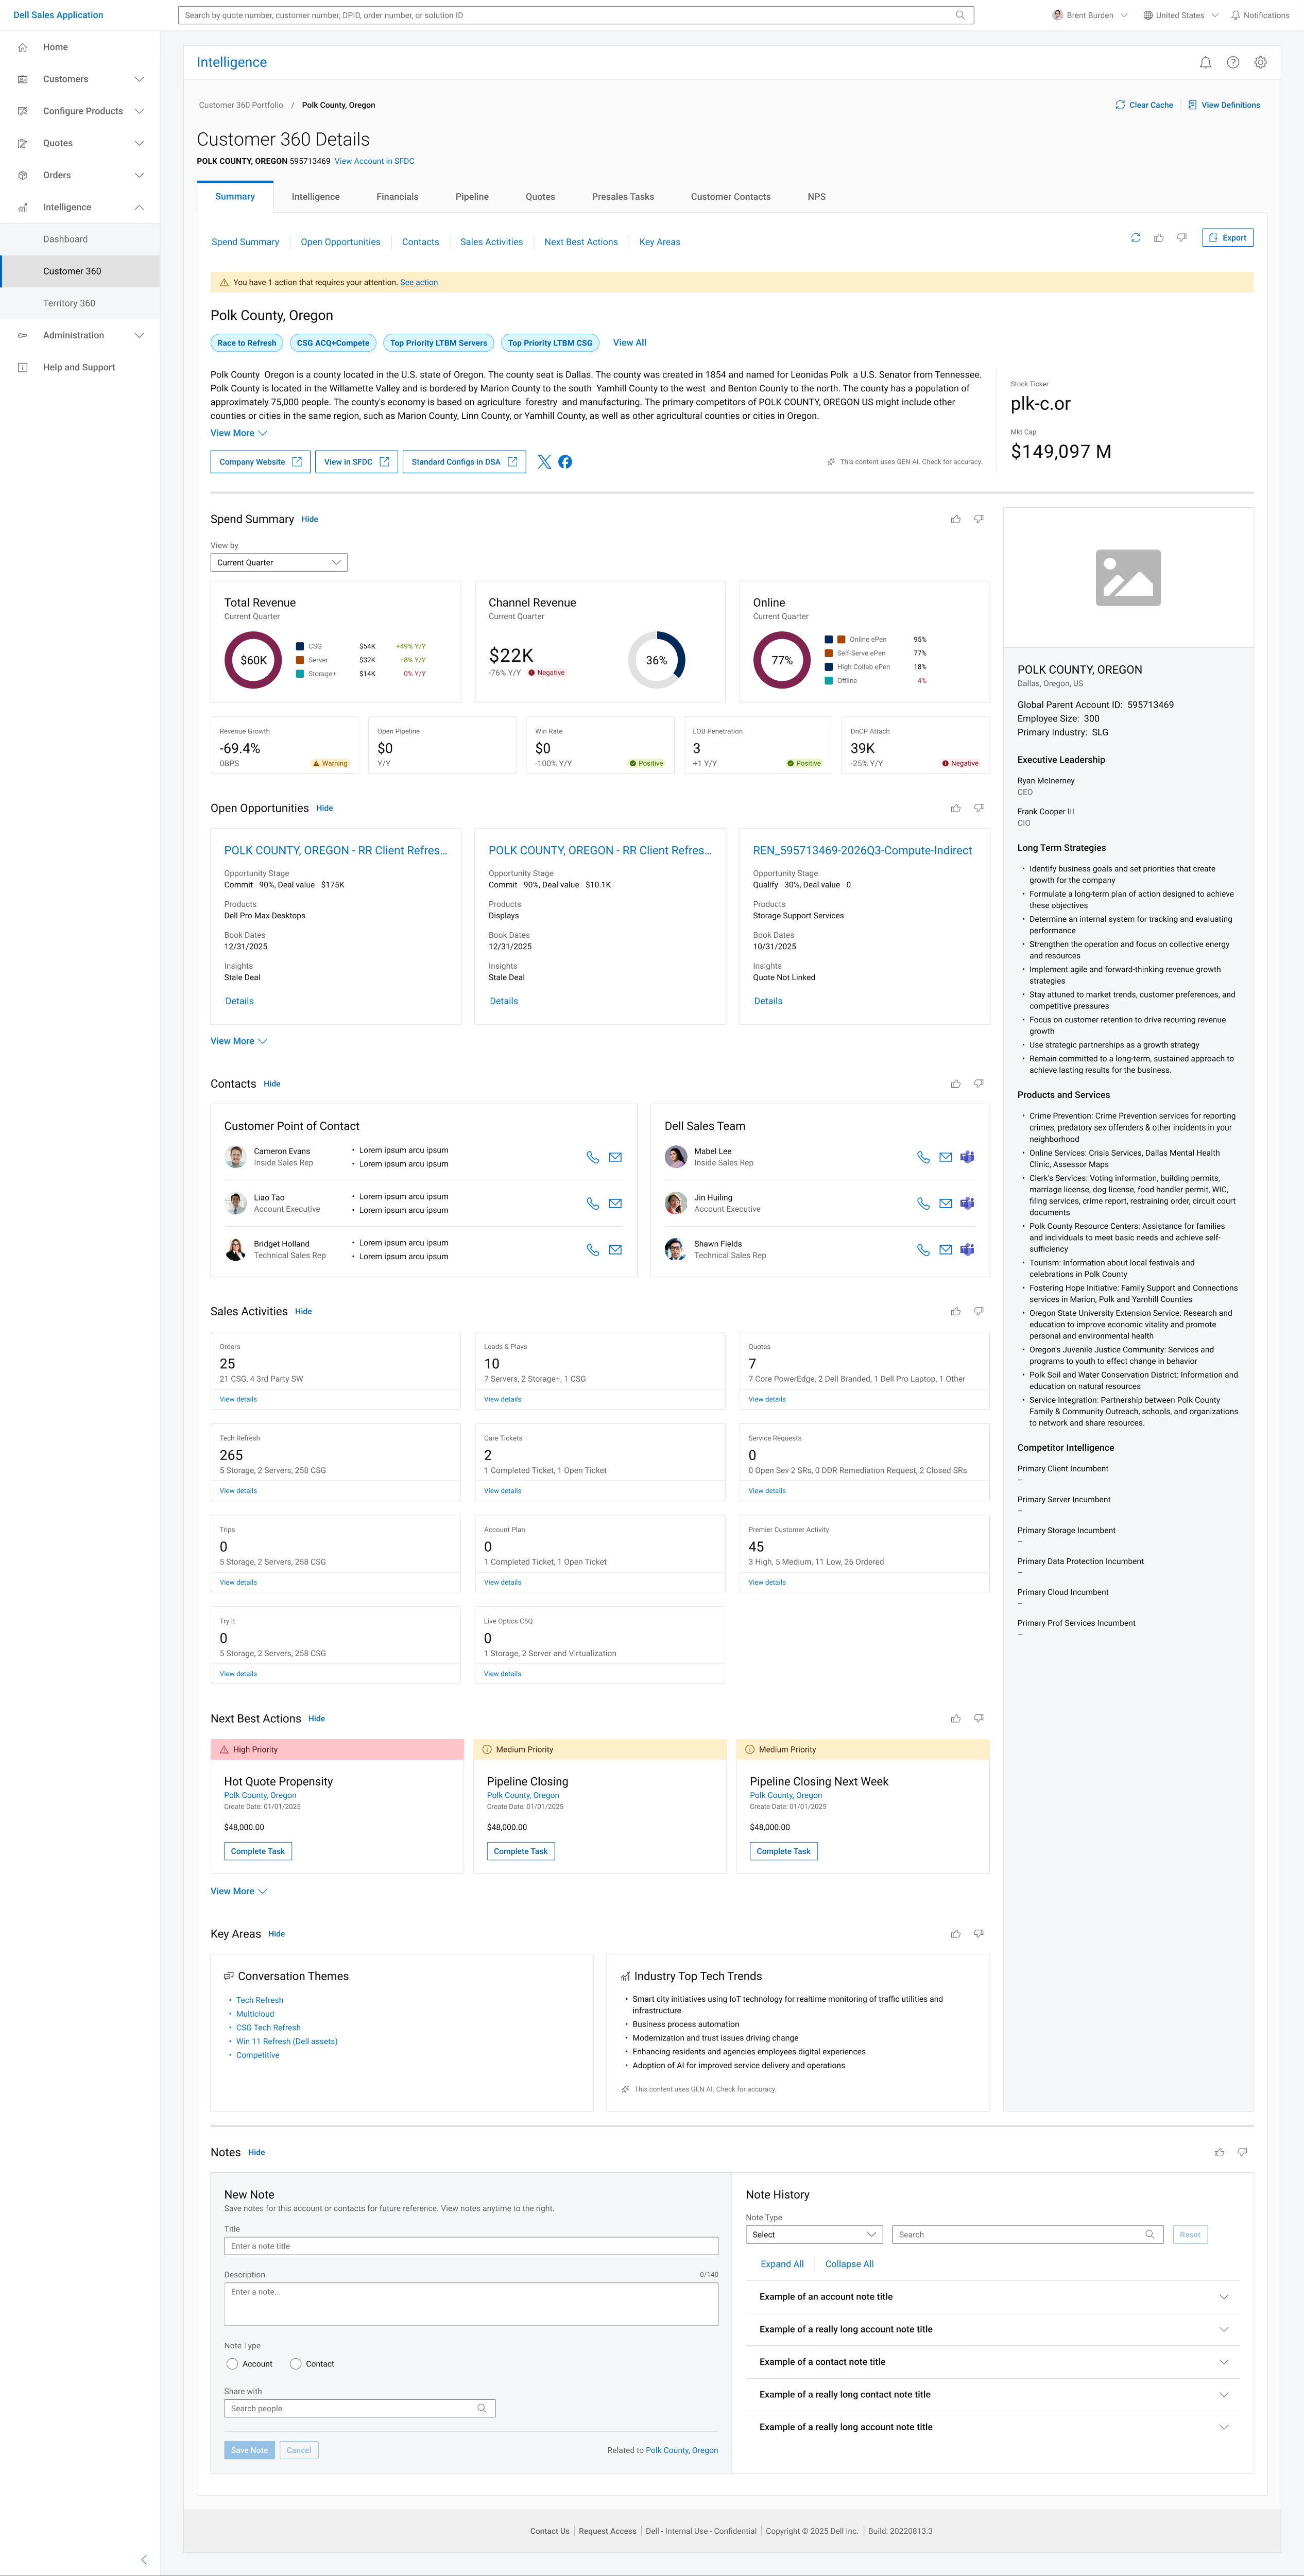Thumbs down the Open Opportunities section
The width and height of the screenshot is (1304, 2576).
979,808
